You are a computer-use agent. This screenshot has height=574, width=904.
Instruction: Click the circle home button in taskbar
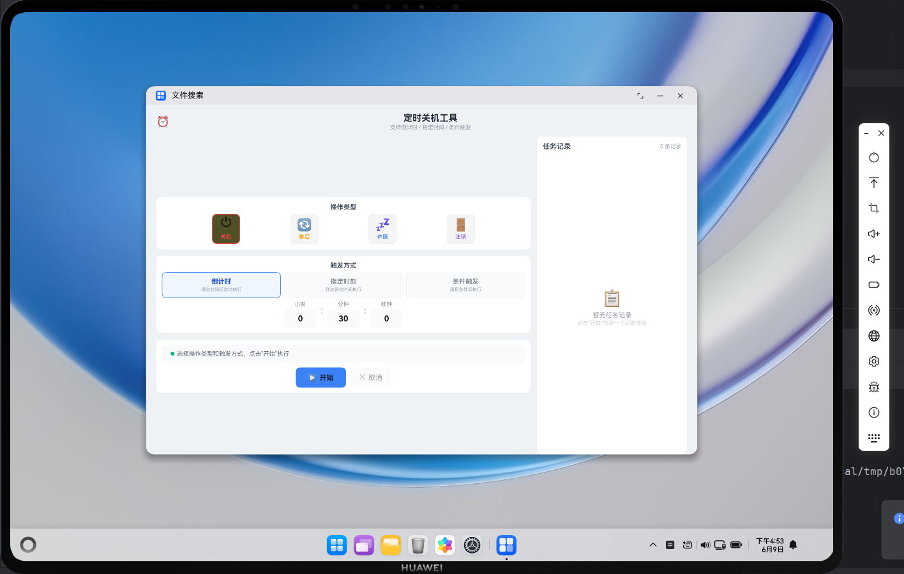click(x=28, y=545)
